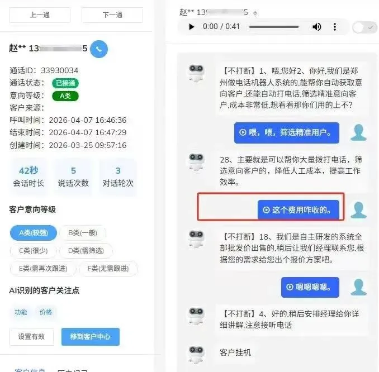Play audio for '嗯嗯嗯嗯' message
379x372 pixels.
290,287
